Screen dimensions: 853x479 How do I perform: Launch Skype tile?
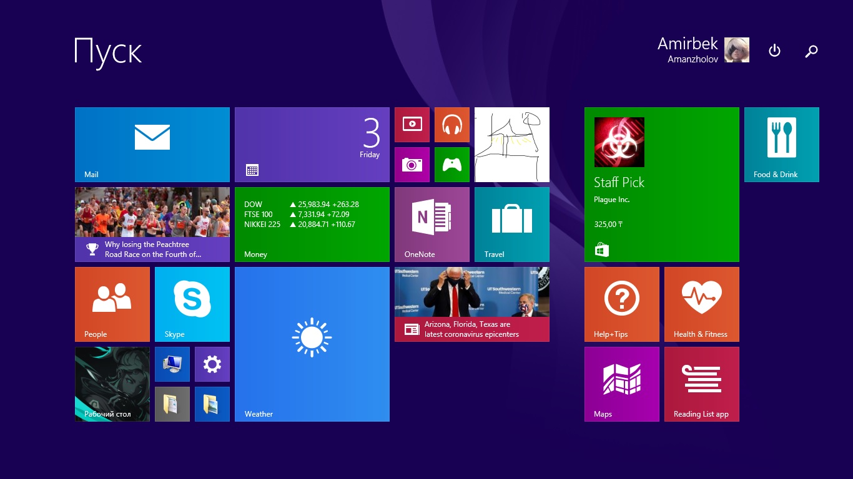[192, 304]
